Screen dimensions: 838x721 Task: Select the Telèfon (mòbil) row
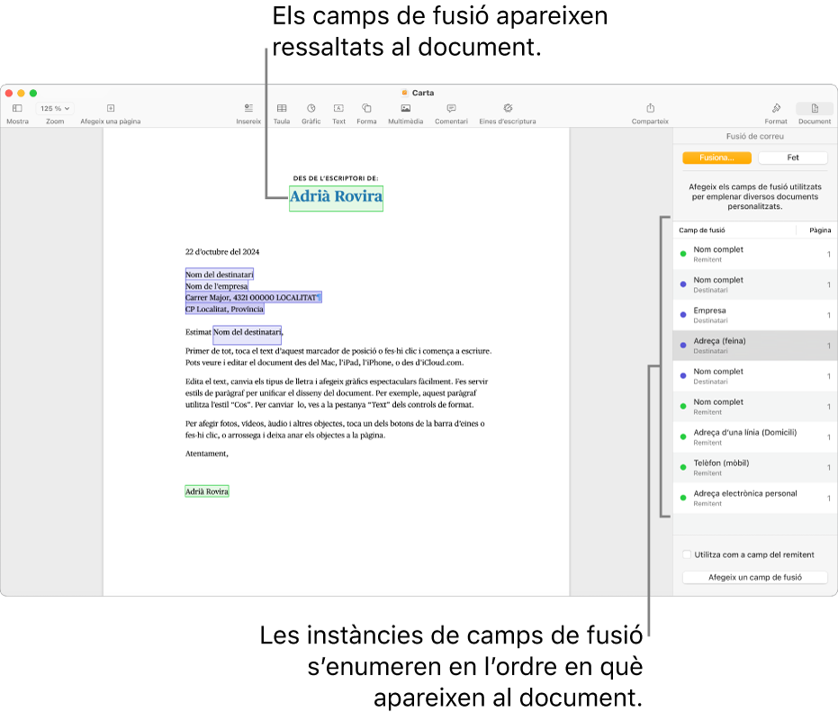754,467
